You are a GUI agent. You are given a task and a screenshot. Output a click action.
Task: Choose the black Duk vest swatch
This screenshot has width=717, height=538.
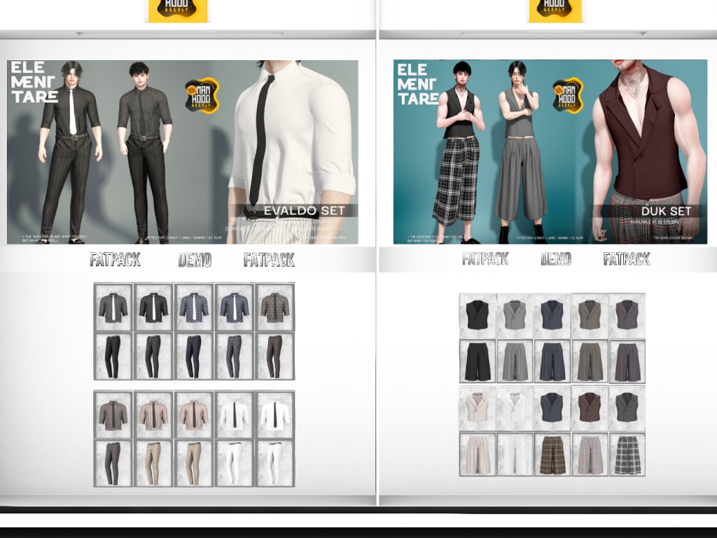478,315
